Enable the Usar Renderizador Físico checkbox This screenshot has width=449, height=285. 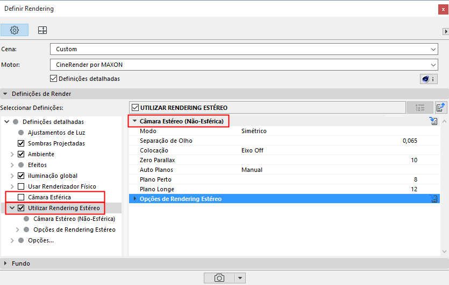click(x=21, y=186)
